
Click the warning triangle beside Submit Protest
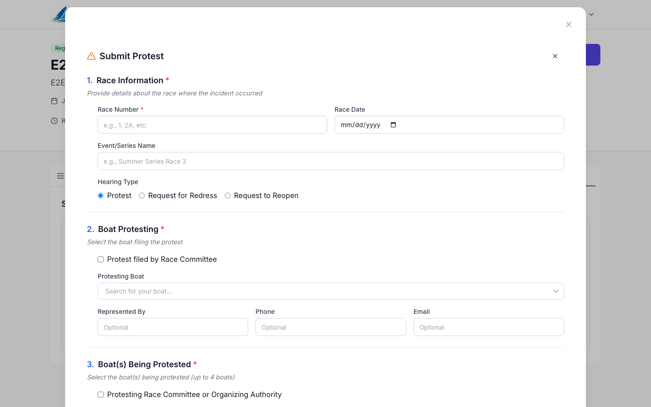(x=91, y=56)
